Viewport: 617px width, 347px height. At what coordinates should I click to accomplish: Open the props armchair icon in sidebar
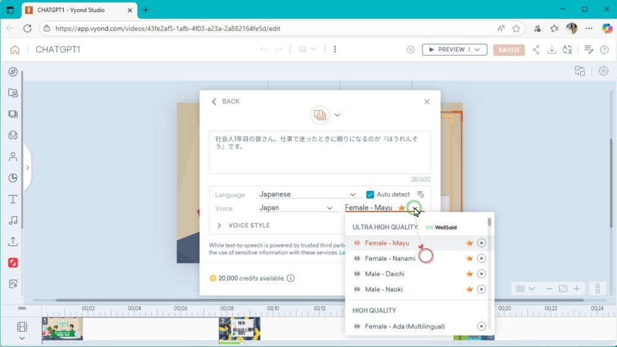pyautogui.click(x=13, y=136)
